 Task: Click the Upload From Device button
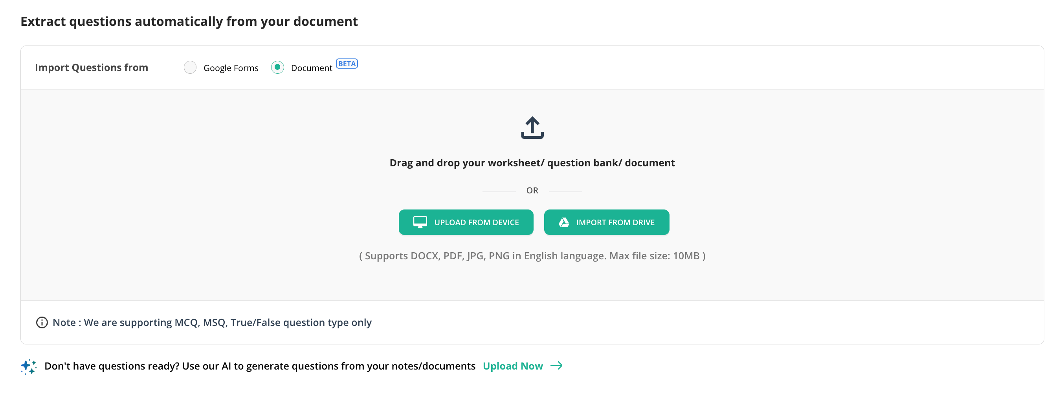466,222
